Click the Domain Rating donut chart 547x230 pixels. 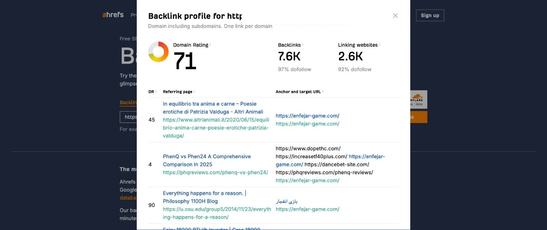click(x=158, y=52)
